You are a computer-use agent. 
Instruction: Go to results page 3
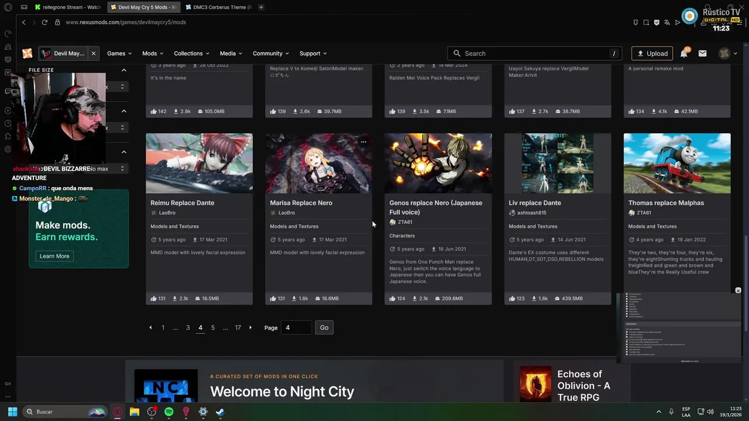point(188,327)
